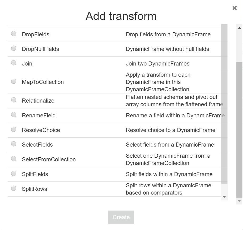Click the inner list scroll-down arrow
This screenshot has height=230, width=243.
tap(224, 197)
